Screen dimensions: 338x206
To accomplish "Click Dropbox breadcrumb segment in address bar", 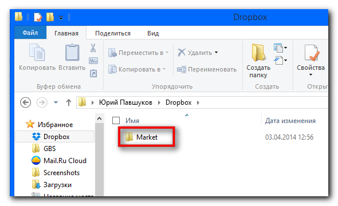I will (179, 102).
